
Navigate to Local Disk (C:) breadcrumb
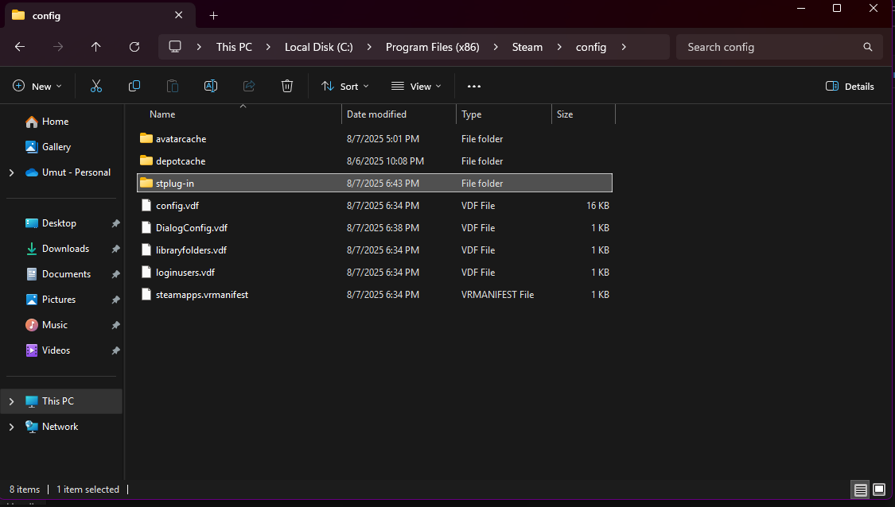(x=318, y=47)
